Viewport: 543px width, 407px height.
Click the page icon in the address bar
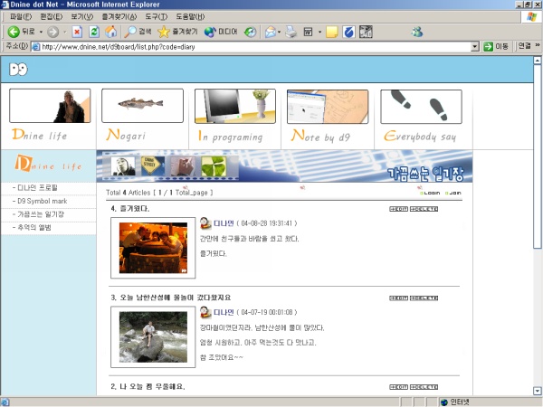point(35,47)
